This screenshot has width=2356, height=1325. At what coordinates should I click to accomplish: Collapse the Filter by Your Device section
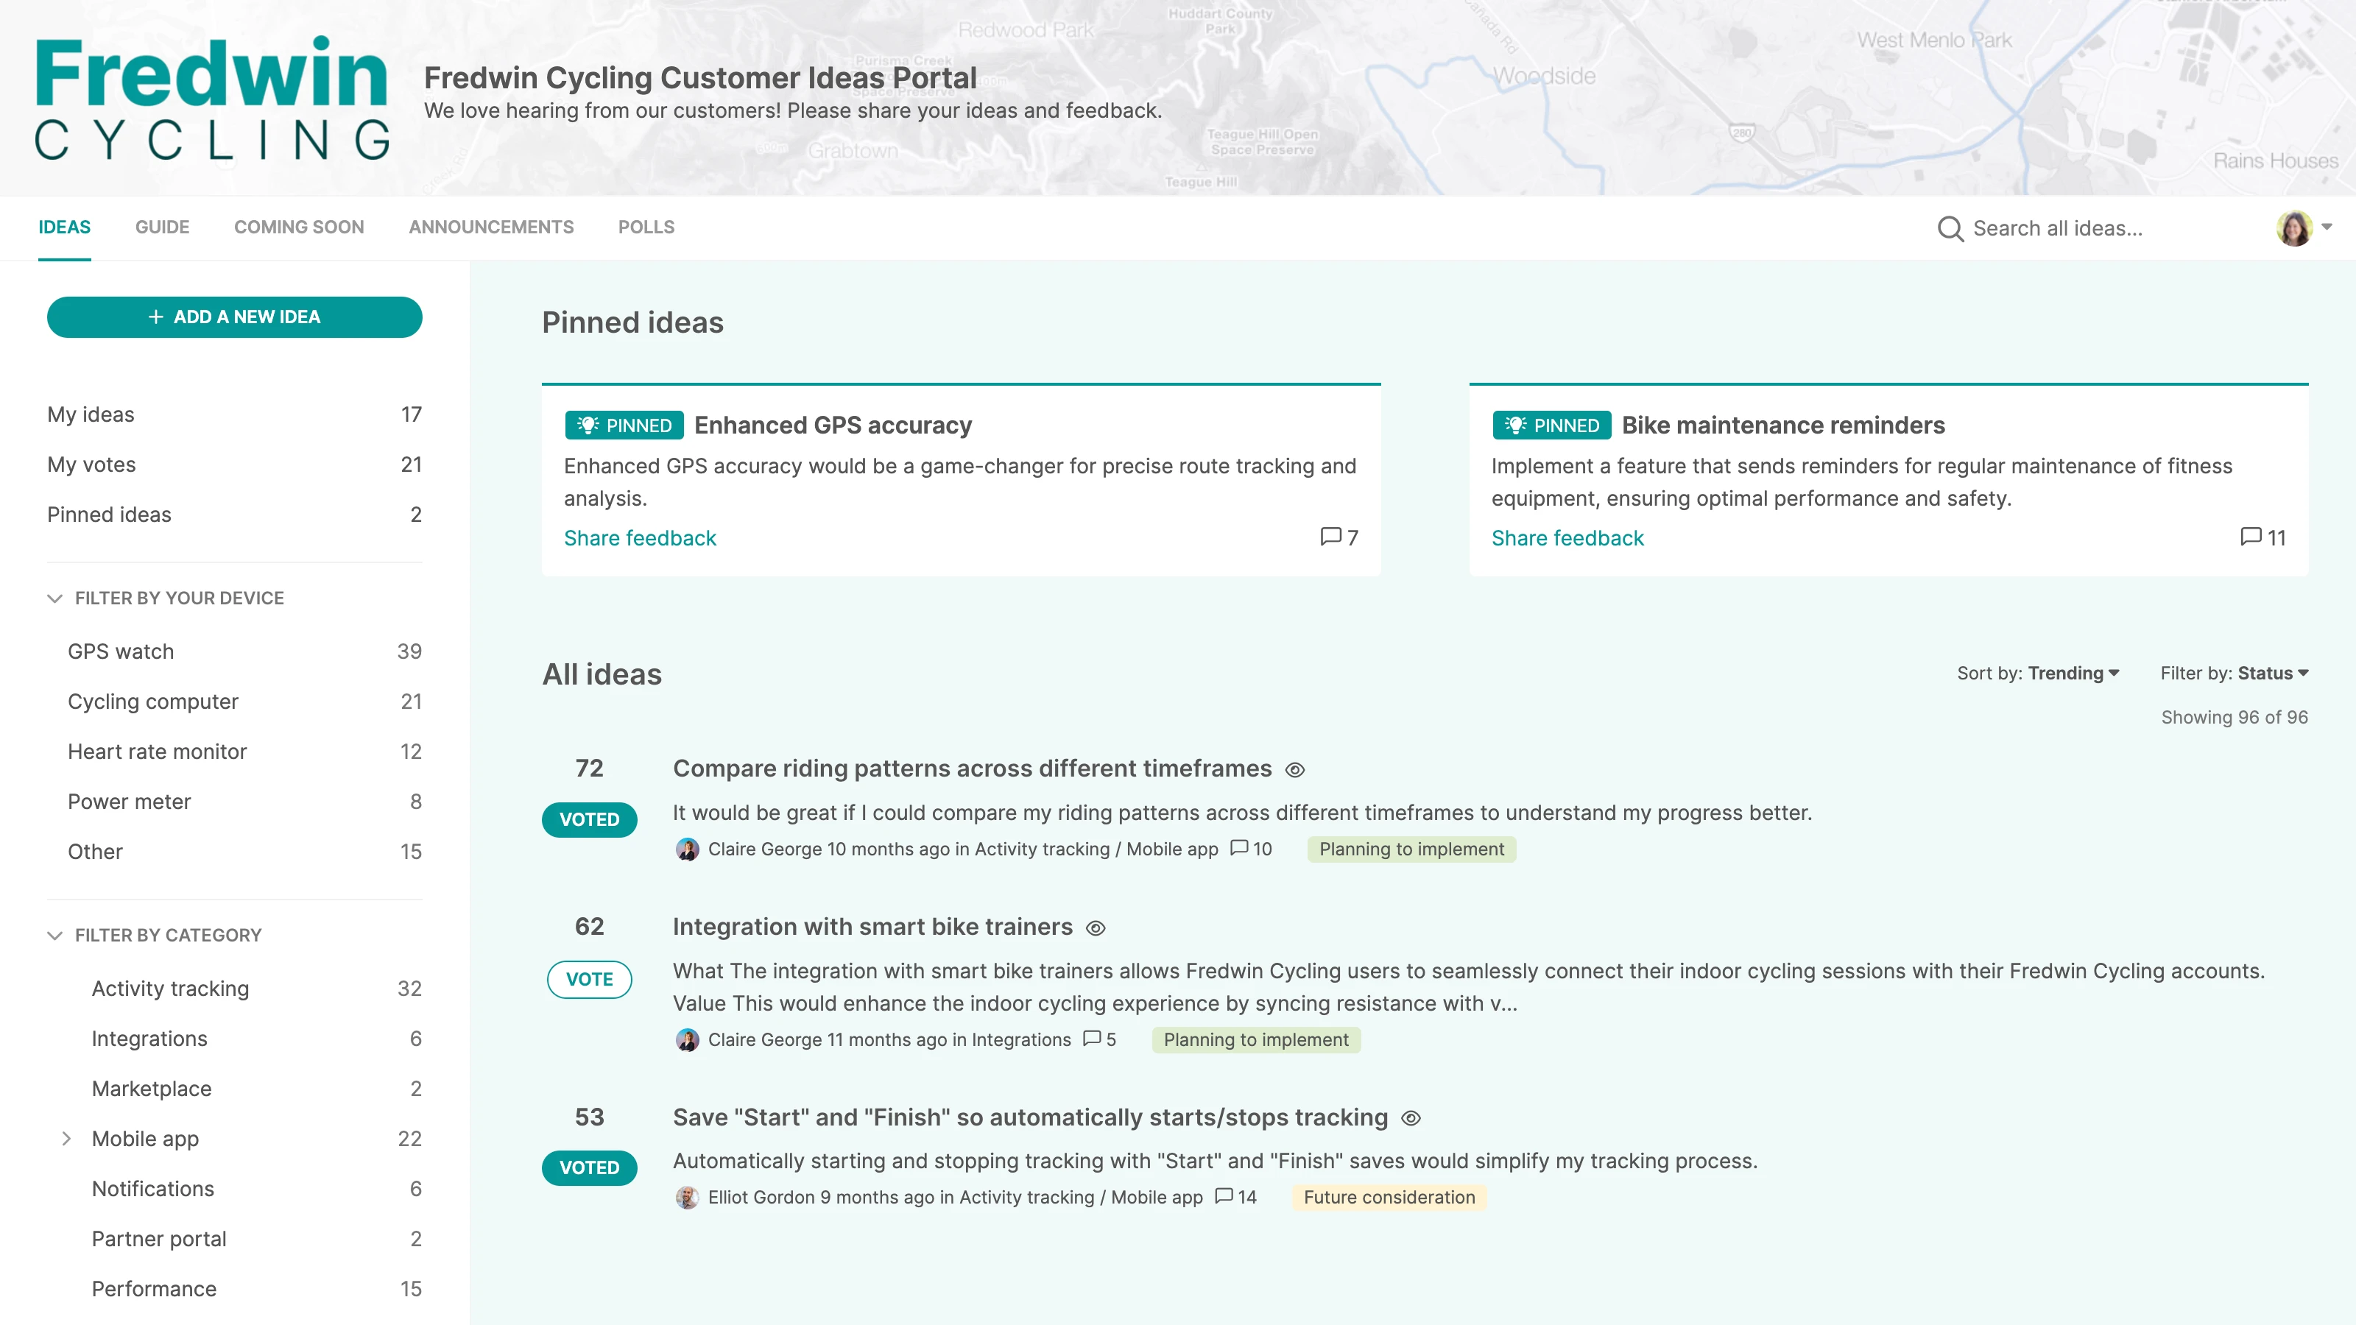[55, 598]
